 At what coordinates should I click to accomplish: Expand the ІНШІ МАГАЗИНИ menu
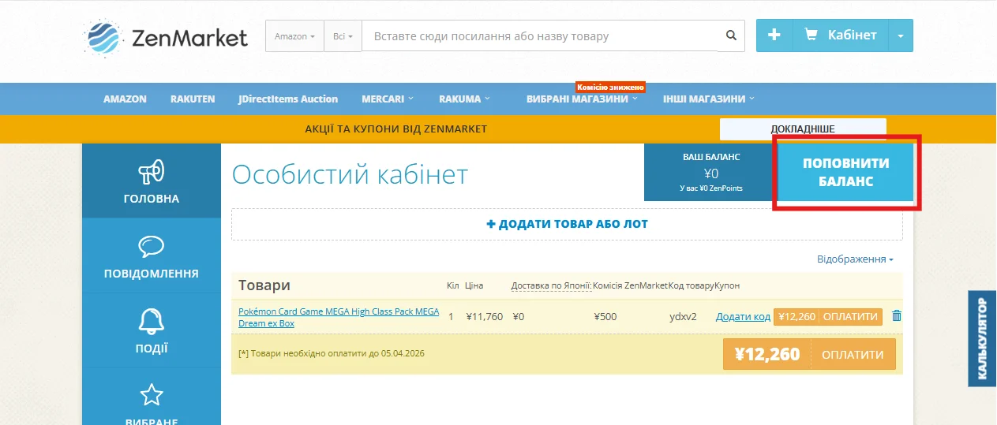[709, 99]
